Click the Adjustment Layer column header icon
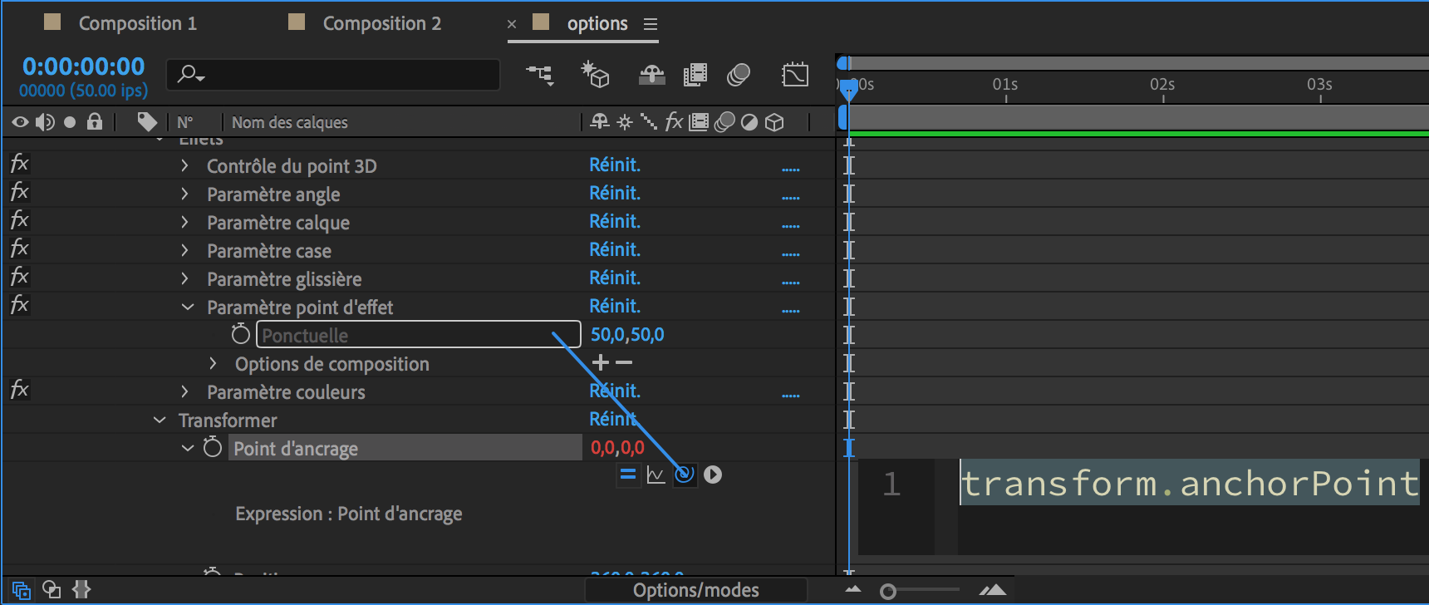The width and height of the screenshot is (1429, 605). (x=749, y=122)
